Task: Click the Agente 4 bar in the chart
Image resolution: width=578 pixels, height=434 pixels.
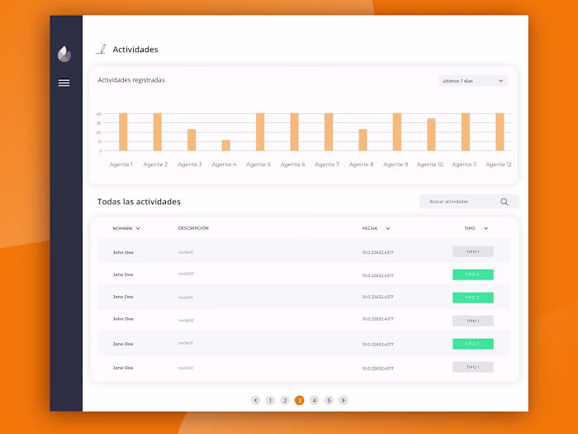Action: point(226,145)
